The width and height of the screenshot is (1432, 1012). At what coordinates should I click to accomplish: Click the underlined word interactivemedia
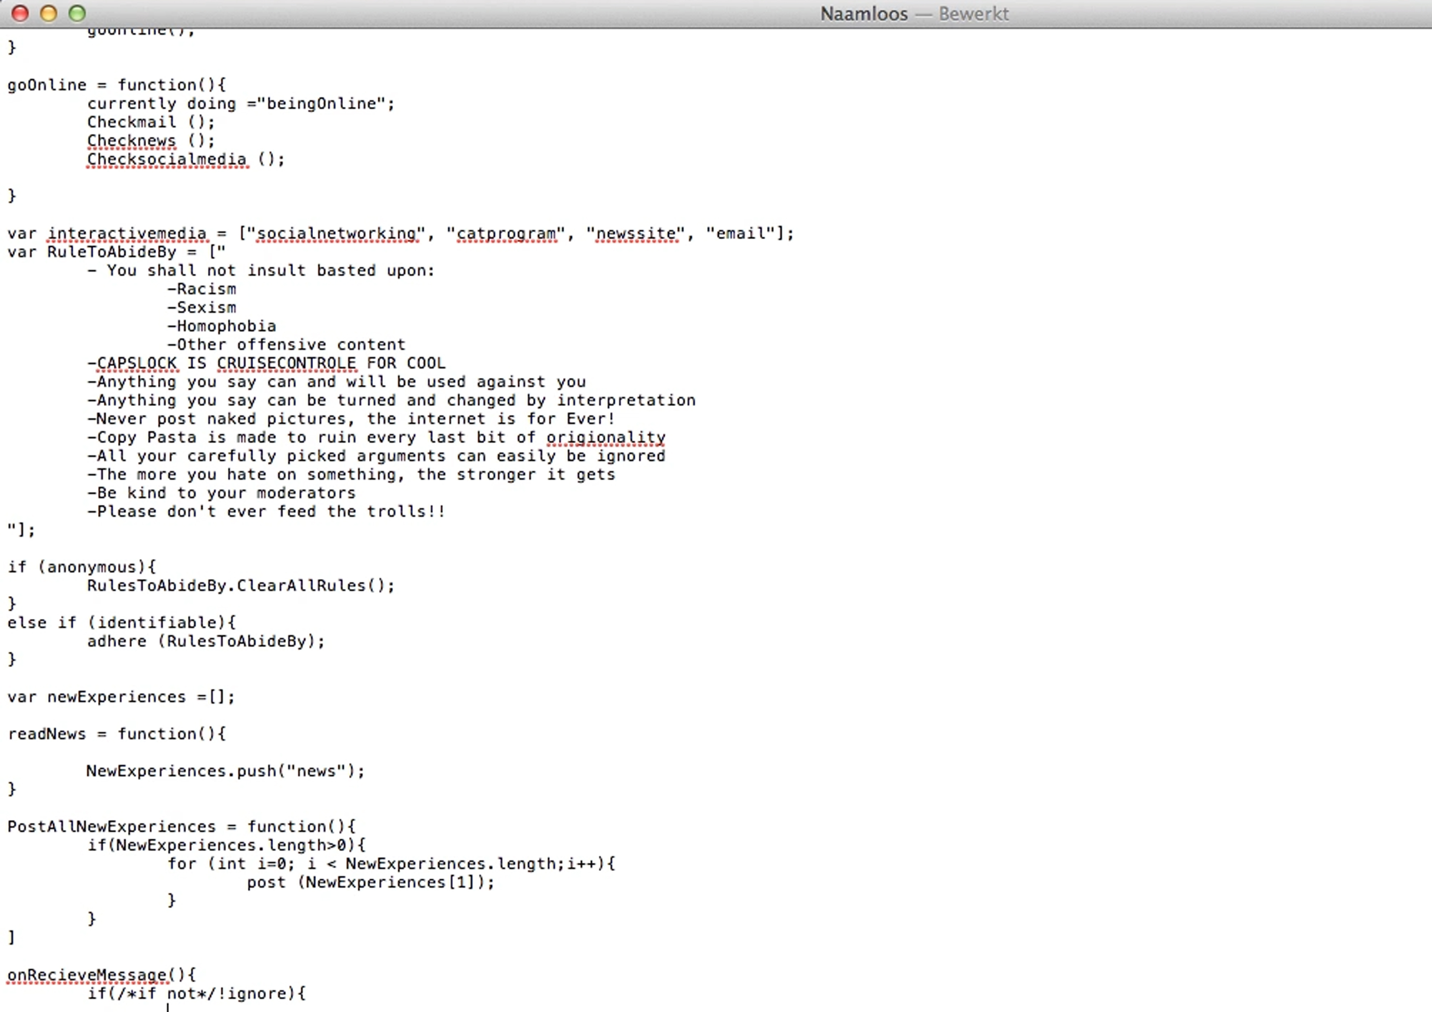click(x=127, y=234)
